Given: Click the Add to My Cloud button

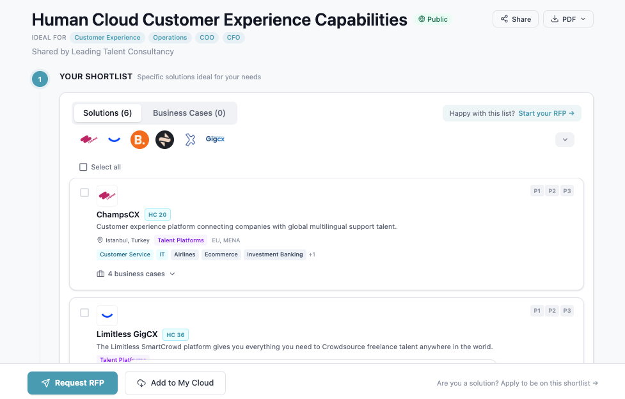Looking at the screenshot, I should 175,383.
